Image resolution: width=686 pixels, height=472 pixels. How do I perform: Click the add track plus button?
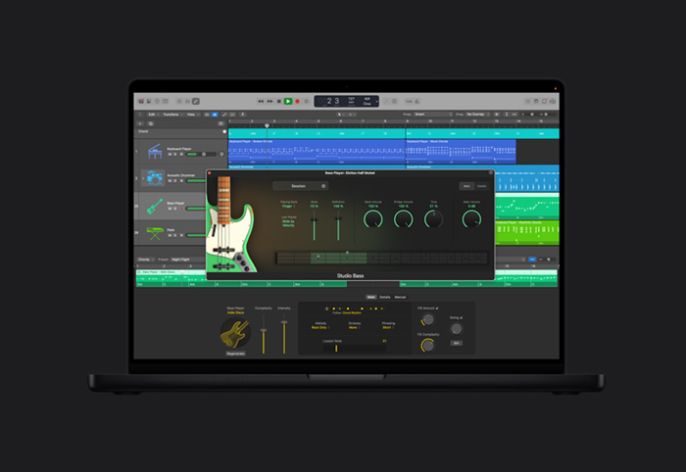140,123
